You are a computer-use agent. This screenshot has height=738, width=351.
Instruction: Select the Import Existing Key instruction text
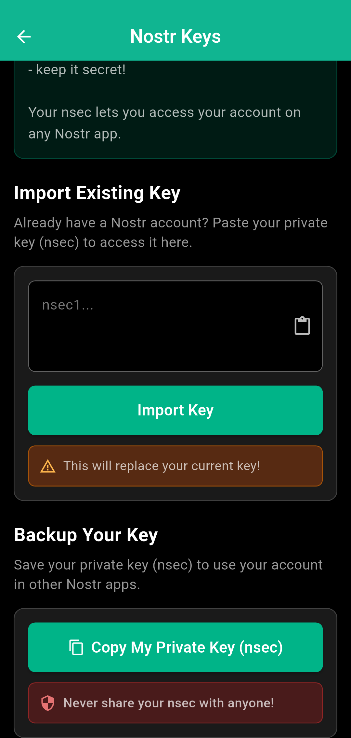pyautogui.click(x=171, y=232)
